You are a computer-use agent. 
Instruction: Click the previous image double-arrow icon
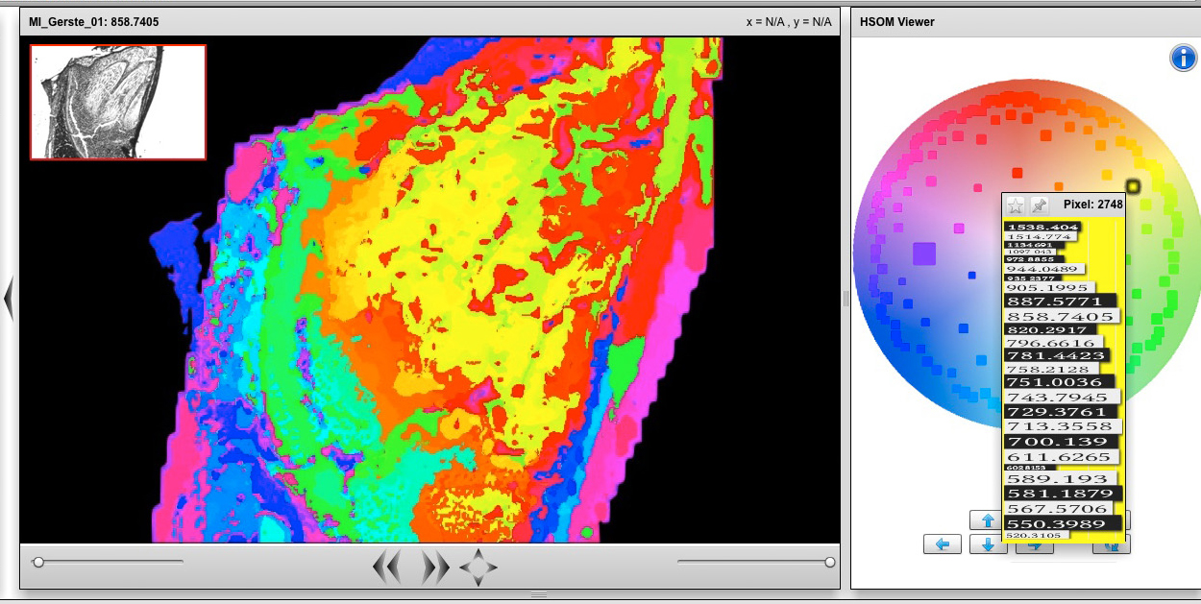pos(387,568)
